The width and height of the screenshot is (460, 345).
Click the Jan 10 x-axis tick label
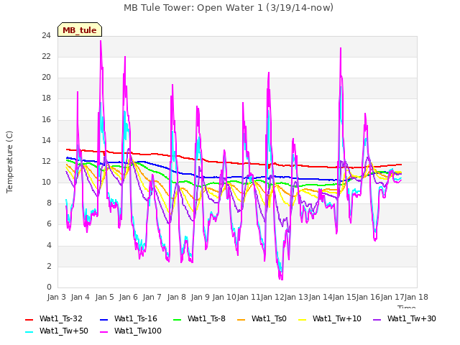[224, 297]
